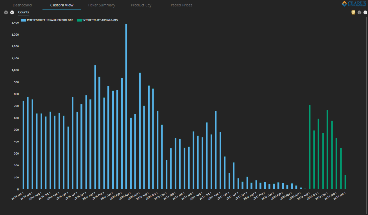This screenshot has height=215, width=368.
Task: Click the 2021 Oct 1 axis label
Action: (206, 196)
